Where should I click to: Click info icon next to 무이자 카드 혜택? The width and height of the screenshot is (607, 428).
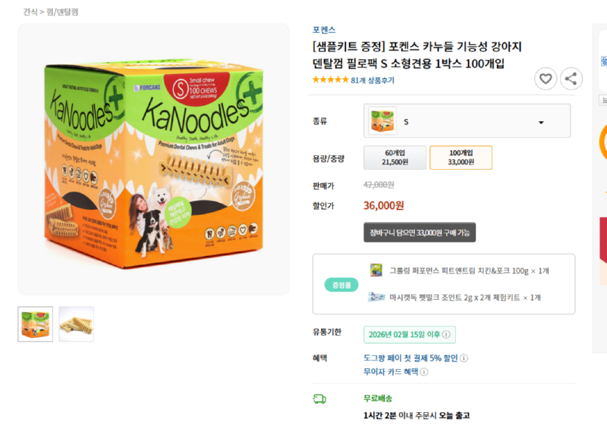[424, 372]
